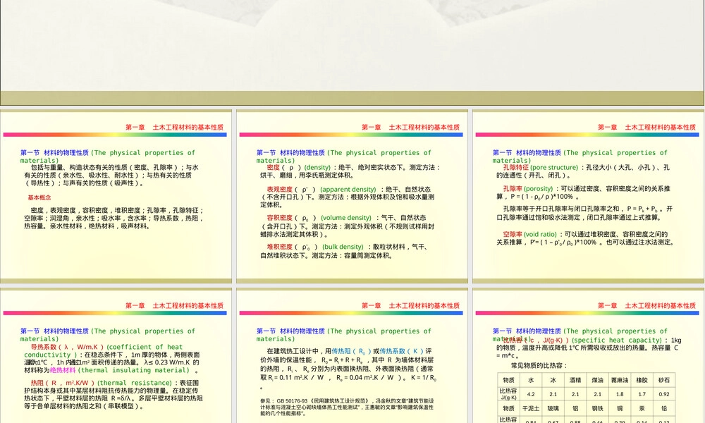Screen dimensions: 705x423
Task: Click the green text (void ratio)
Action: pyautogui.click(x=541, y=234)
